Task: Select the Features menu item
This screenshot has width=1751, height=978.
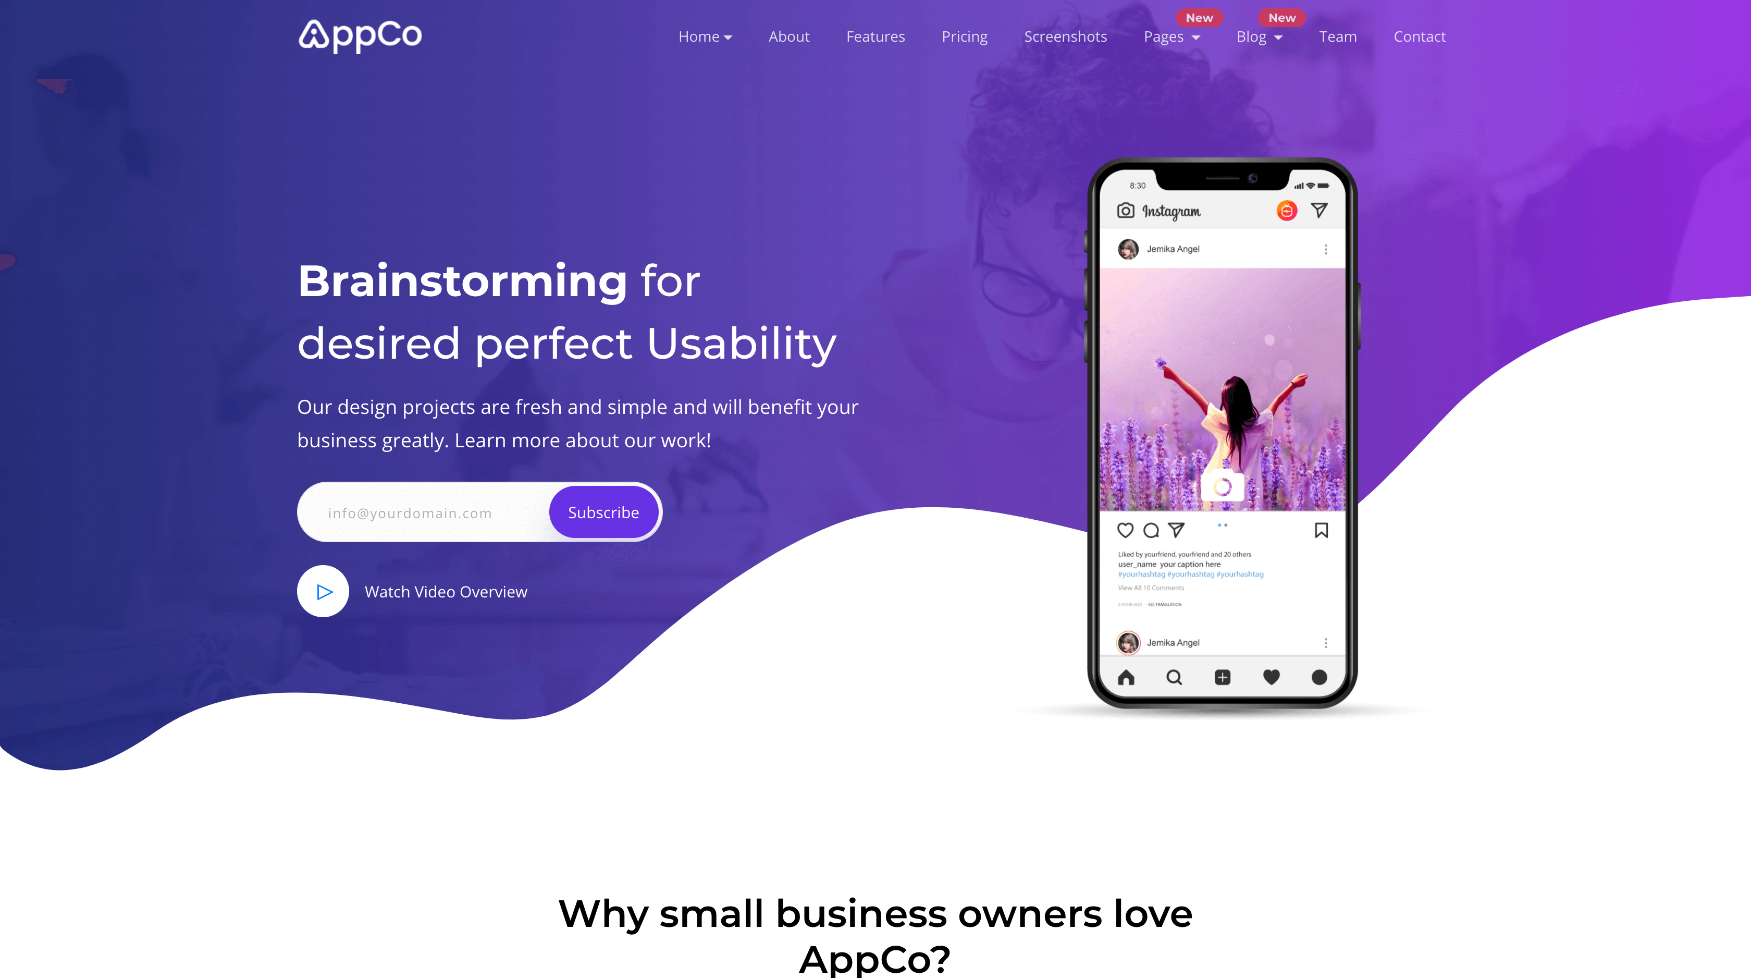Action: coord(876,36)
